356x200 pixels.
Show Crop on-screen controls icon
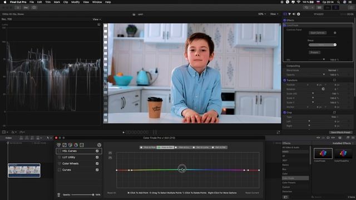(334, 112)
